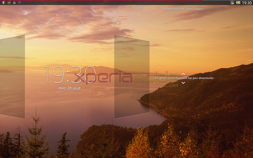Image resolution: width=253 pixels, height=158 pixels.
Task: Tap the Wi-Fi signal status icon
Action: tap(232, 3)
